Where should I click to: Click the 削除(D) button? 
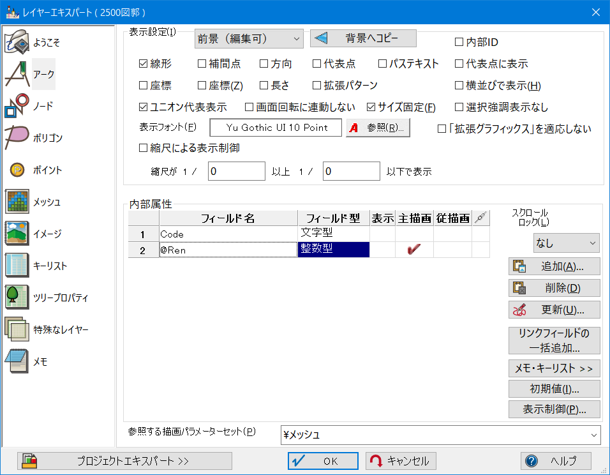(554, 288)
